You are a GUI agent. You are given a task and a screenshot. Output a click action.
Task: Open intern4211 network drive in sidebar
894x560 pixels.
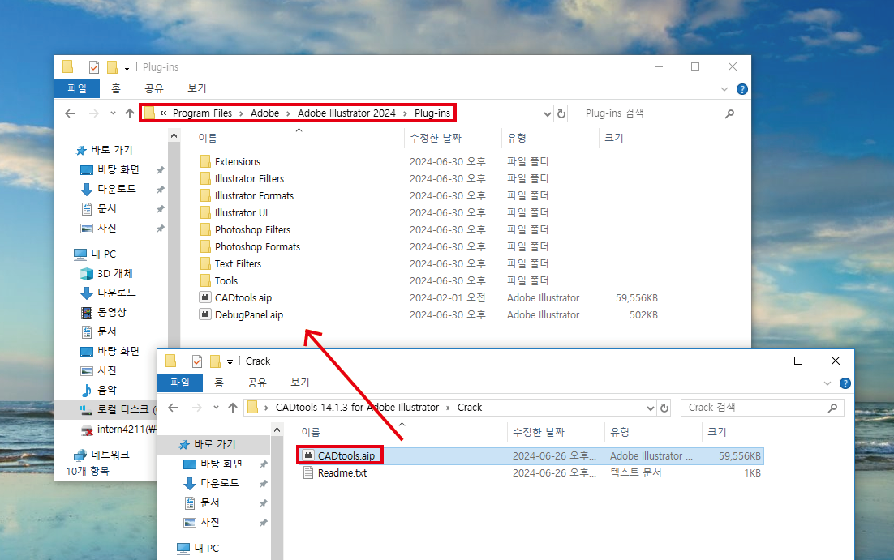pos(118,429)
